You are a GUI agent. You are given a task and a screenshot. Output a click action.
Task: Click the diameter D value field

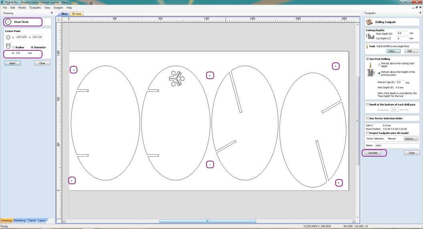tap(21, 53)
